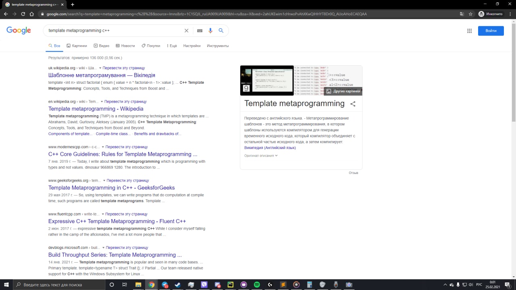Translate the uk.wikipedia.org result page
516x290 pixels.
124,68
